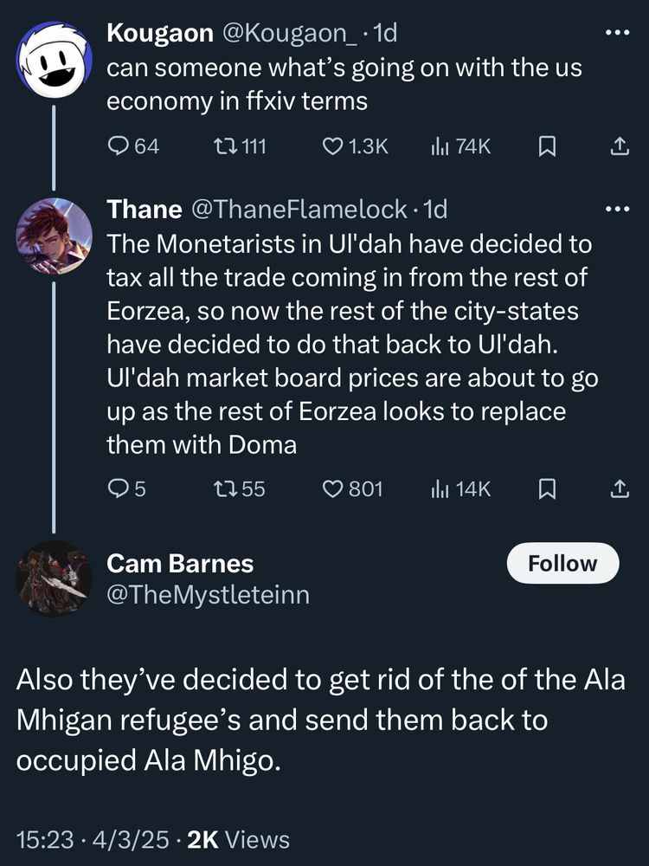The height and width of the screenshot is (866, 649).
Task: Open Cam Barnes' profile avatar
Action: (55, 578)
